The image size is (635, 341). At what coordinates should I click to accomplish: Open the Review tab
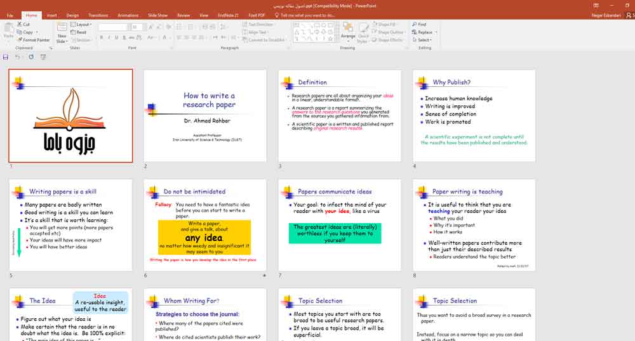[x=184, y=15]
